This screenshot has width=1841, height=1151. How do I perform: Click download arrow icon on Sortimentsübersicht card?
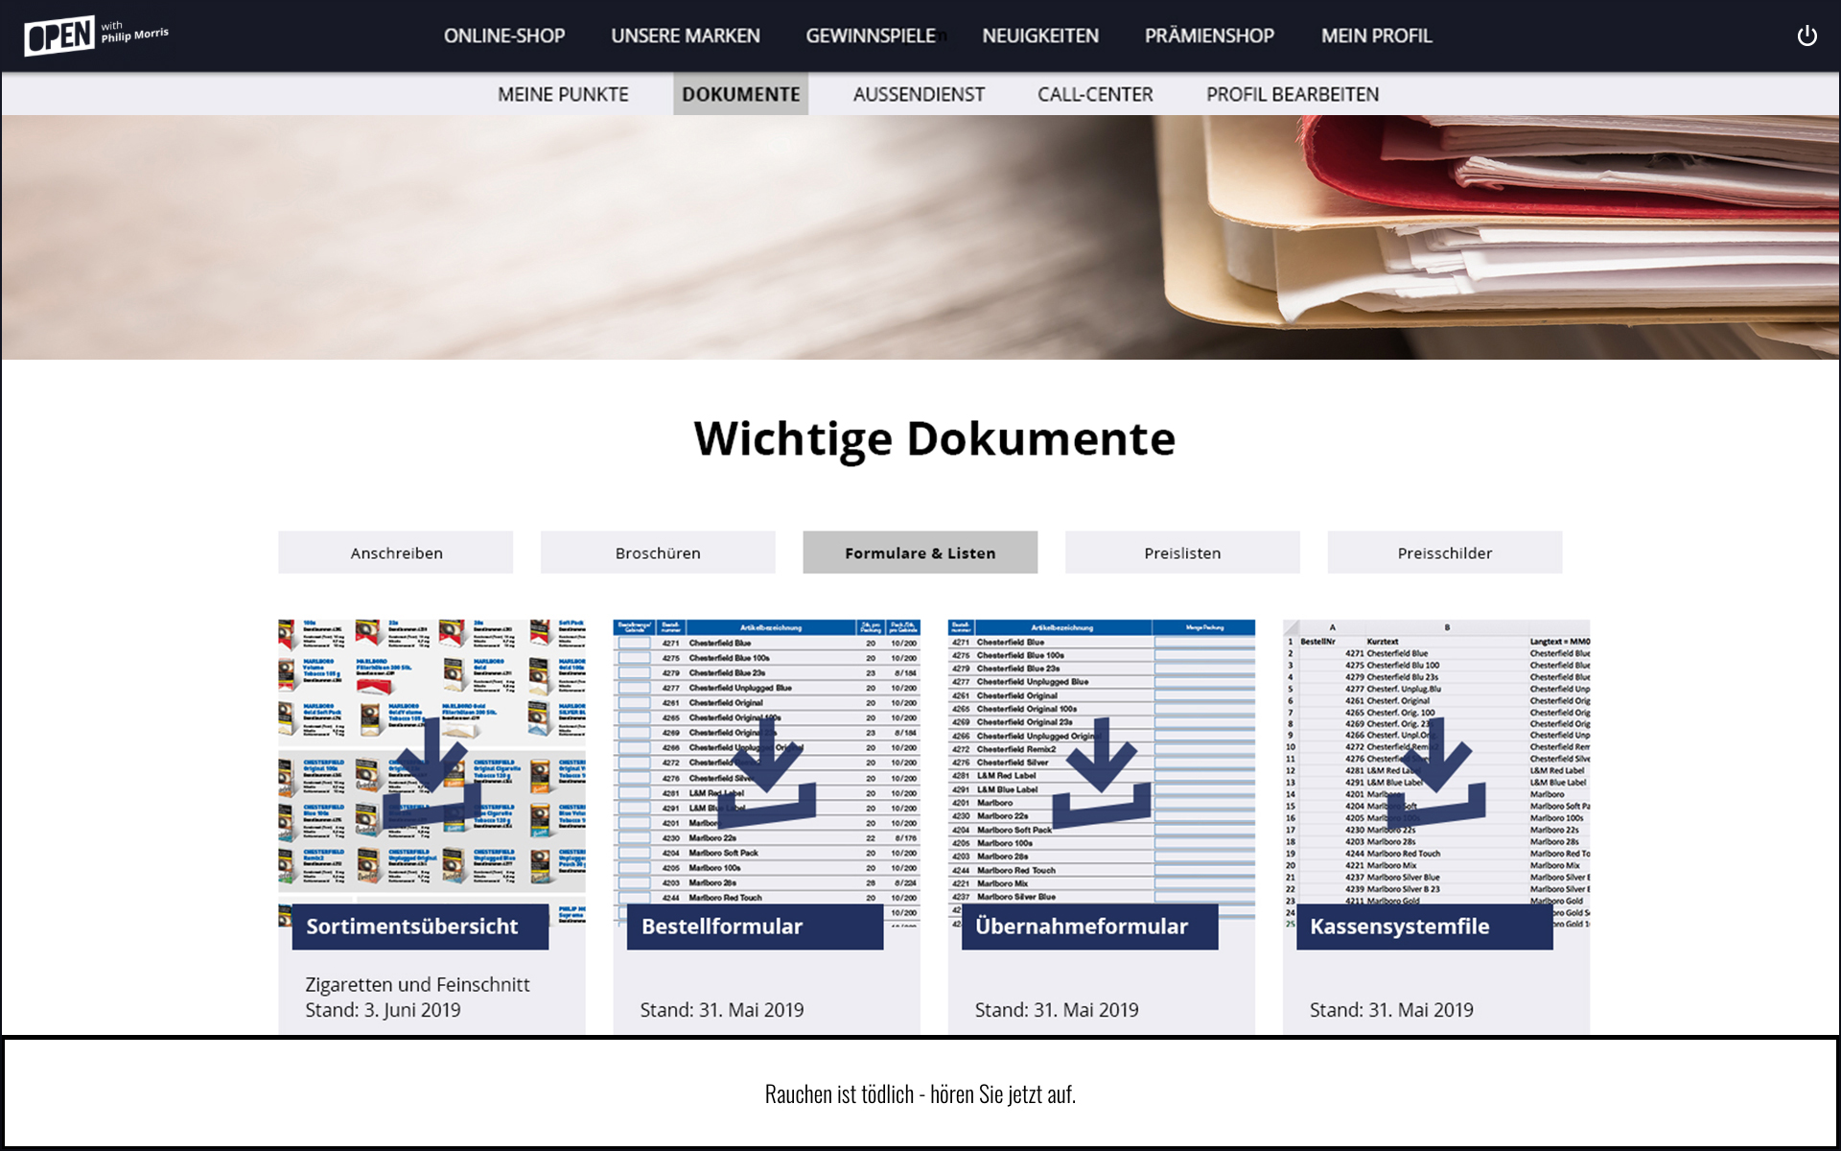tap(431, 773)
